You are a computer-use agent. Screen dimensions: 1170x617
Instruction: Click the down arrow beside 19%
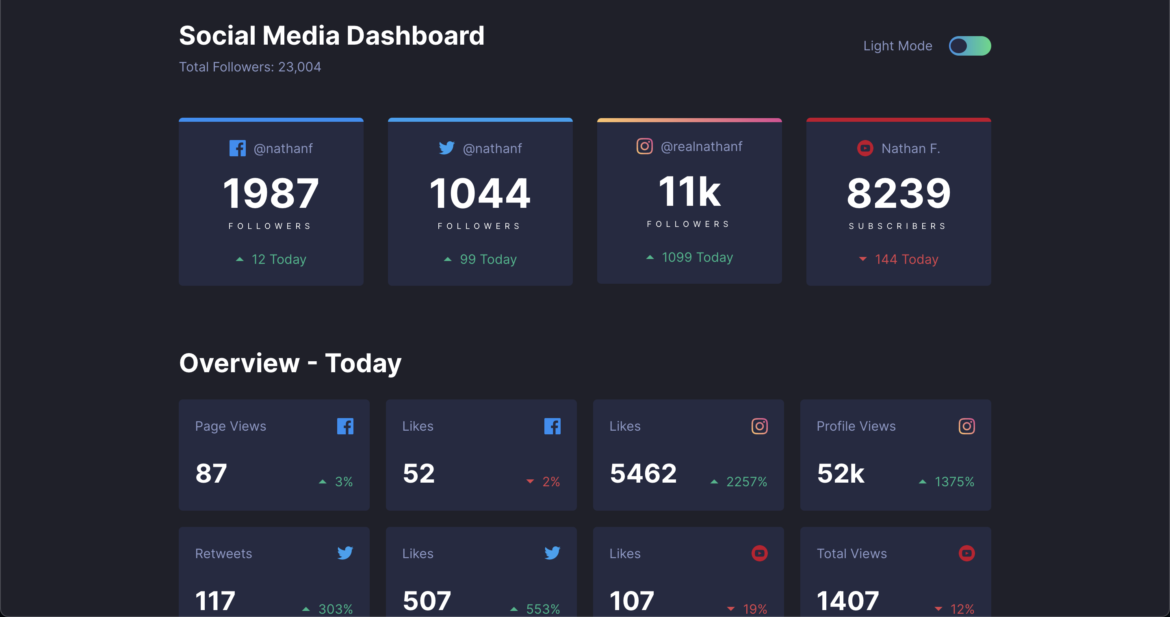click(731, 609)
